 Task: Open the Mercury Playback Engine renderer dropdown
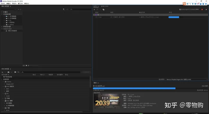[187, 79]
